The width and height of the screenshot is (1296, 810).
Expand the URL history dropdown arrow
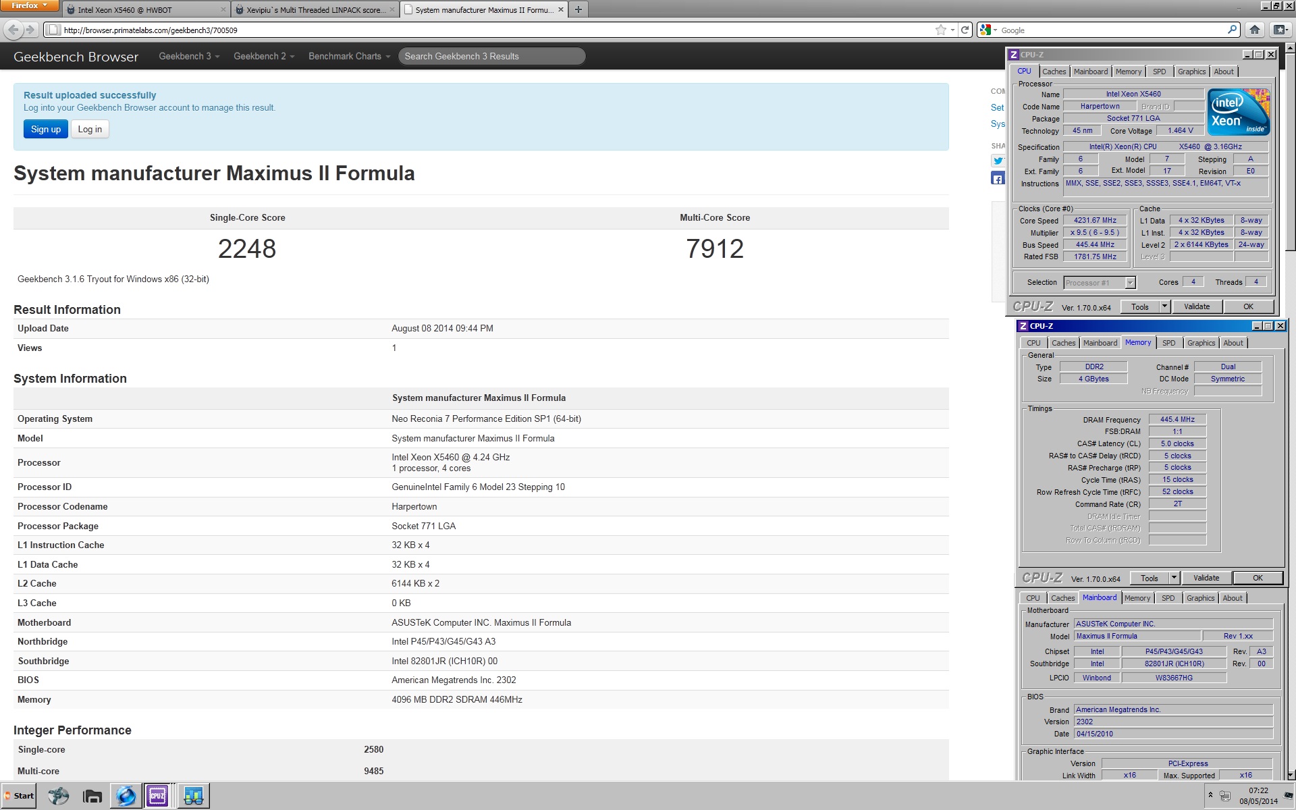(952, 30)
